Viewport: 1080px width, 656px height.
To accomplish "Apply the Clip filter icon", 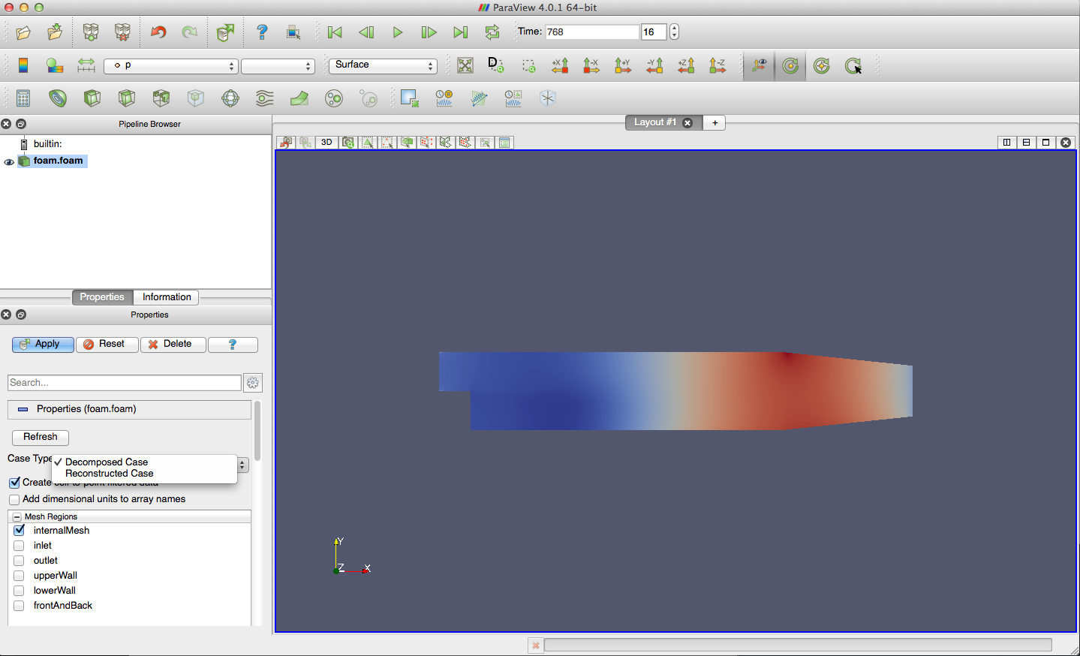I will [x=92, y=98].
